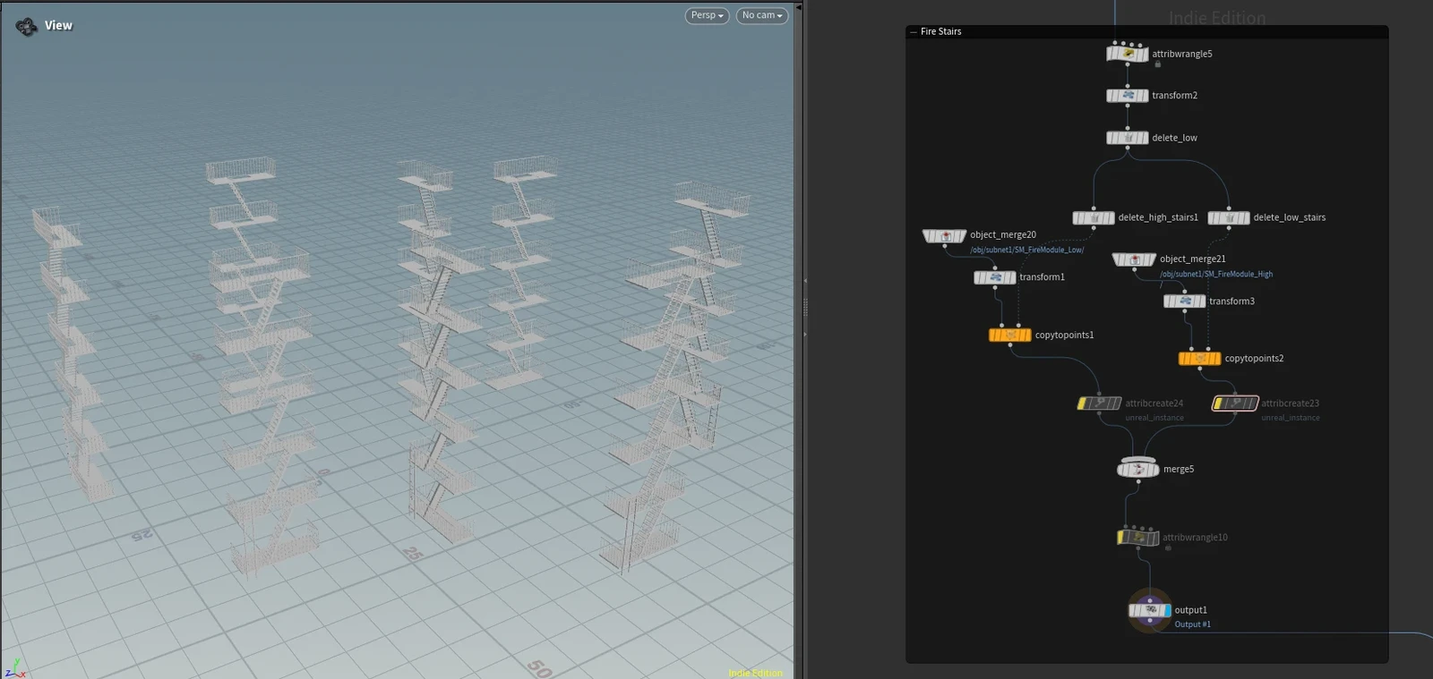This screenshot has width=1433, height=679.
Task: Click the Output #1 label under output1
Action: pos(1192,624)
